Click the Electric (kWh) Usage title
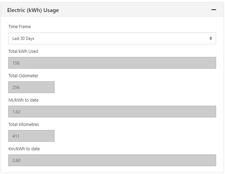 coord(33,10)
